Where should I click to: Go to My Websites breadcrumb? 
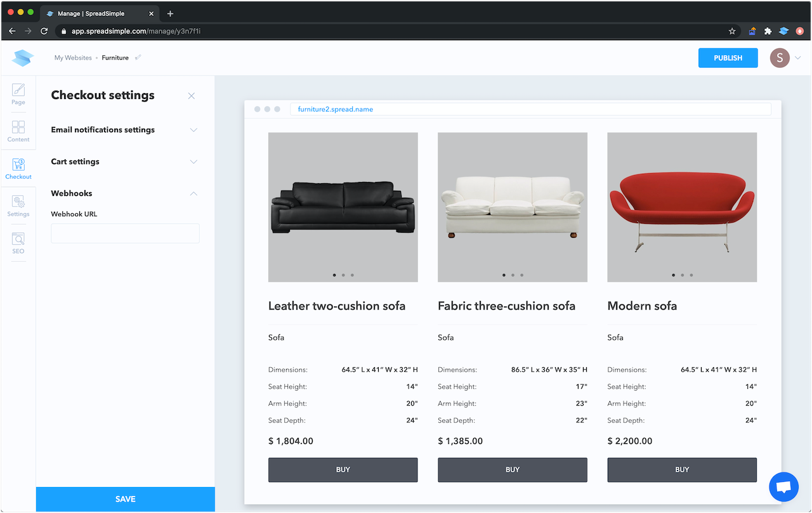pyautogui.click(x=73, y=58)
